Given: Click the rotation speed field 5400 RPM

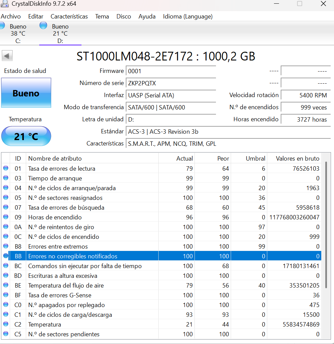Looking at the screenshot, I should [x=305, y=95].
